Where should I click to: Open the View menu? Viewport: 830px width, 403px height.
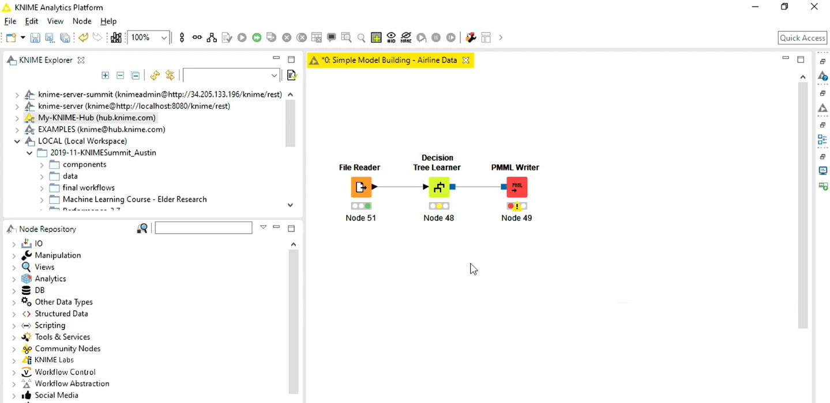[55, 21]
